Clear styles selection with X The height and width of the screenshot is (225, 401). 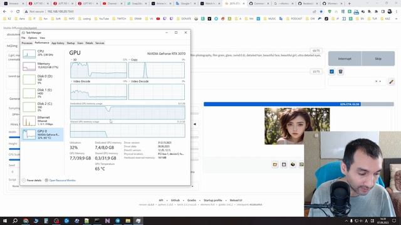point(376,81)
